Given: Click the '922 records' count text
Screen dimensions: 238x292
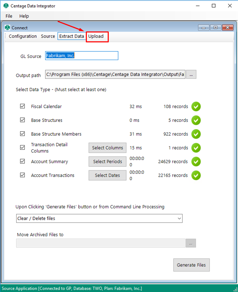Looking at the screenshot, I should (176, 134).
